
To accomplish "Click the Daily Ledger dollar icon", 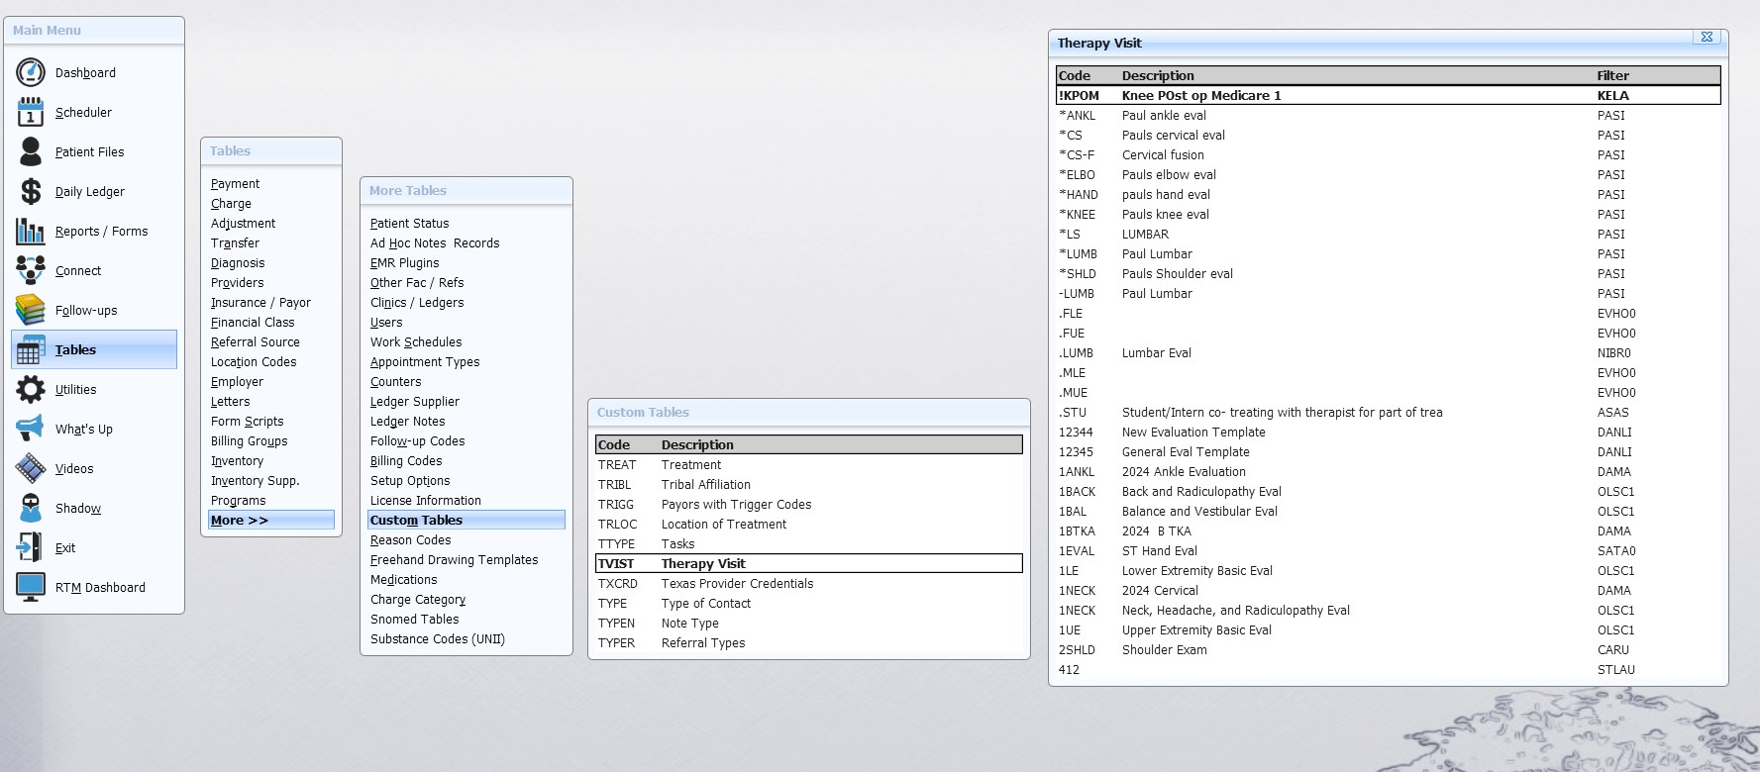I will [x=31, y=191].
